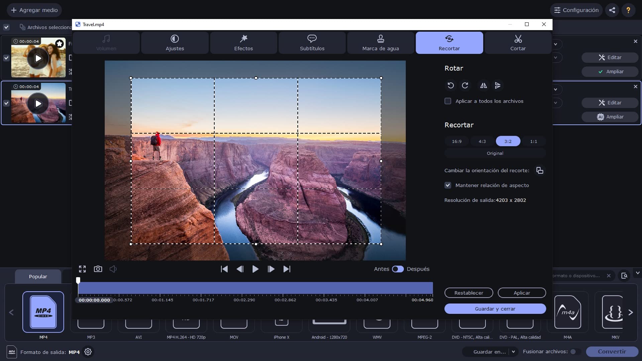Open device detection icon
This screenshot has width=642, height=361.
tap(624, 276)
